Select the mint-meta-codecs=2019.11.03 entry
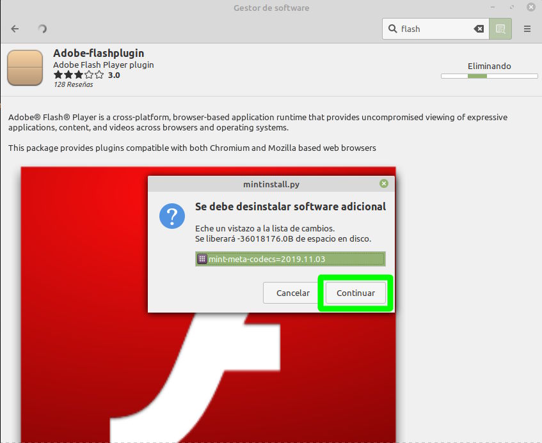Screen dimensions: 542x443 290,259
